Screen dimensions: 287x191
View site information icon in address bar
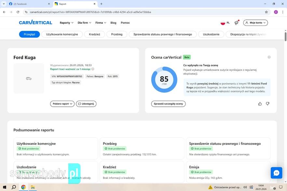click(26, 12)
